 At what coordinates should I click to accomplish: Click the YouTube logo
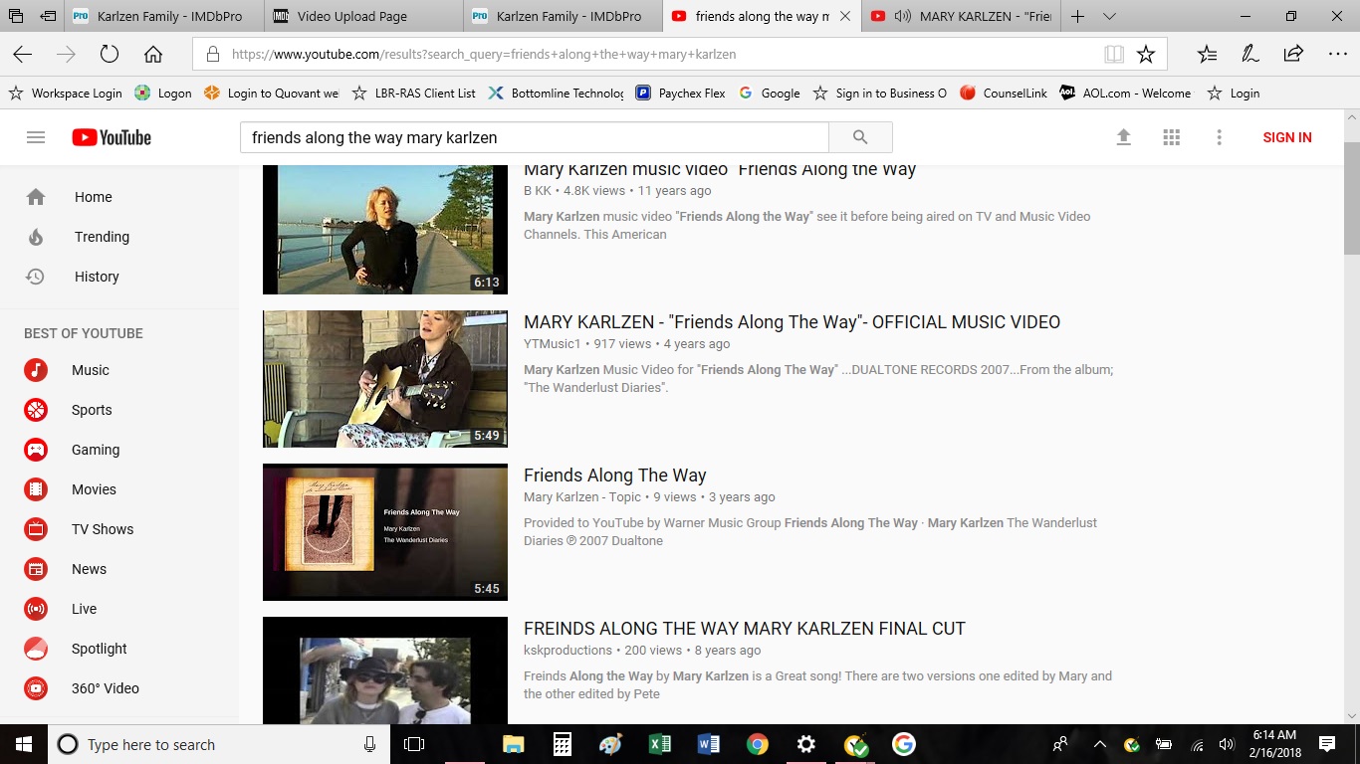112,137
